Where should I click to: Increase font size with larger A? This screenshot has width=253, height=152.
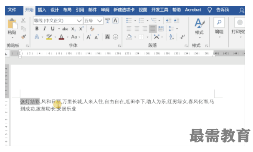[x=89, y=37]
